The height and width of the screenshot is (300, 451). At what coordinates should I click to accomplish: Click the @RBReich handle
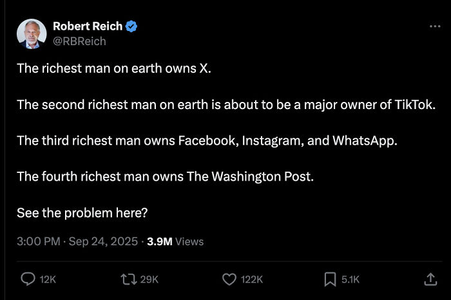79,41
